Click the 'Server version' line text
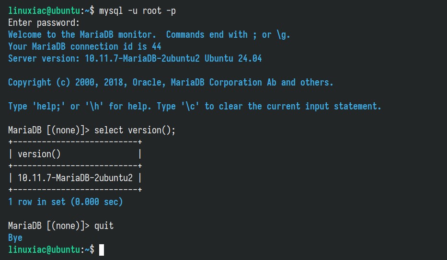 pyautogui.click(x=135, y=59)
